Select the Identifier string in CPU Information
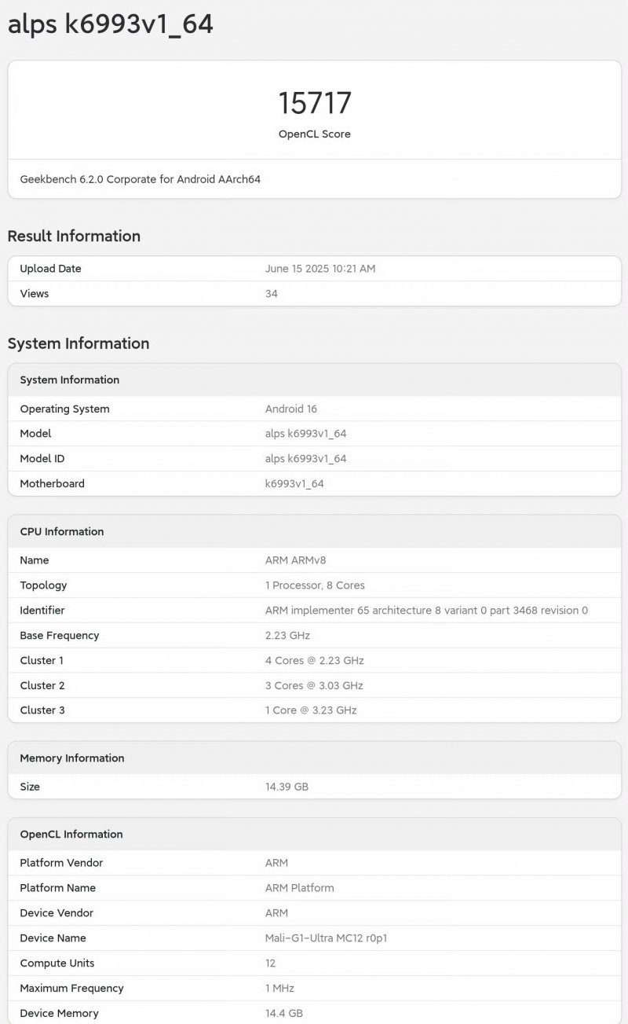Viewport: 628px width, 1024px height. (x=425, y=610)
